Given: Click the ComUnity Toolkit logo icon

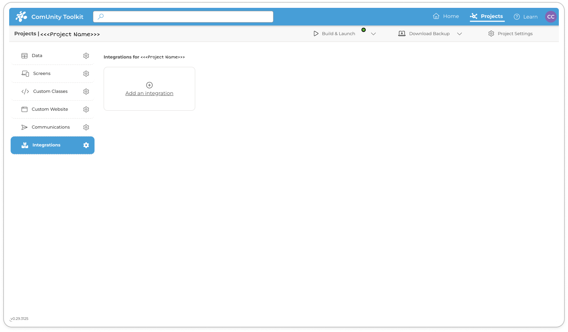Looking at the screenshot, I should (x=22, y=17).
